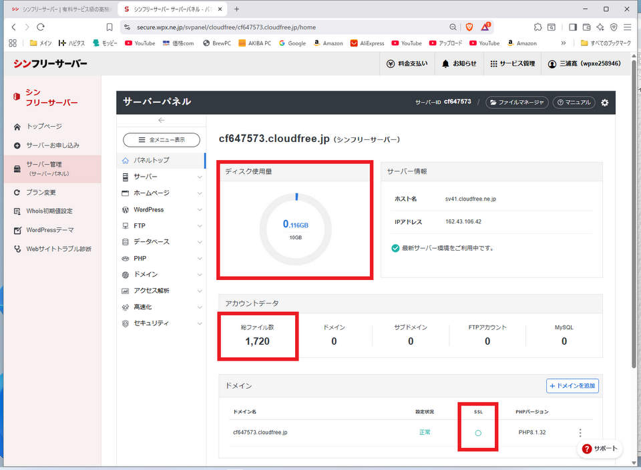Click the お知らせ notification bell
The image size is (641, 470).
pos(459,64)
